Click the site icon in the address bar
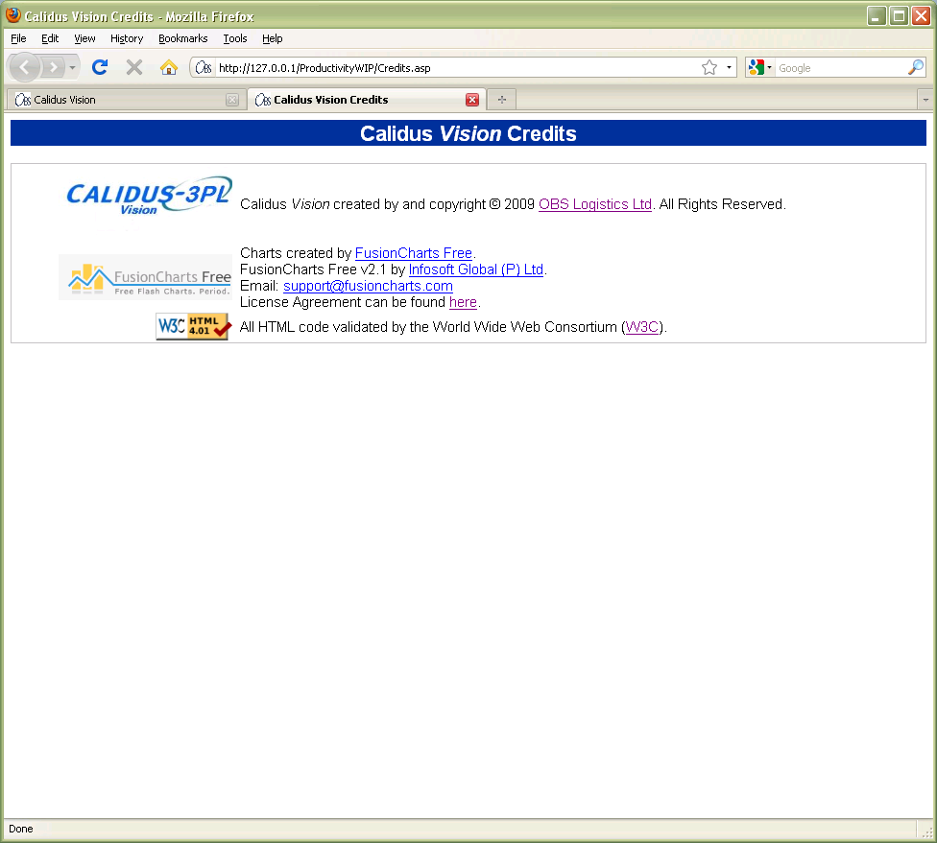This screenshot has width=937, height=843. pyautogui.click(x=204, y=67)
